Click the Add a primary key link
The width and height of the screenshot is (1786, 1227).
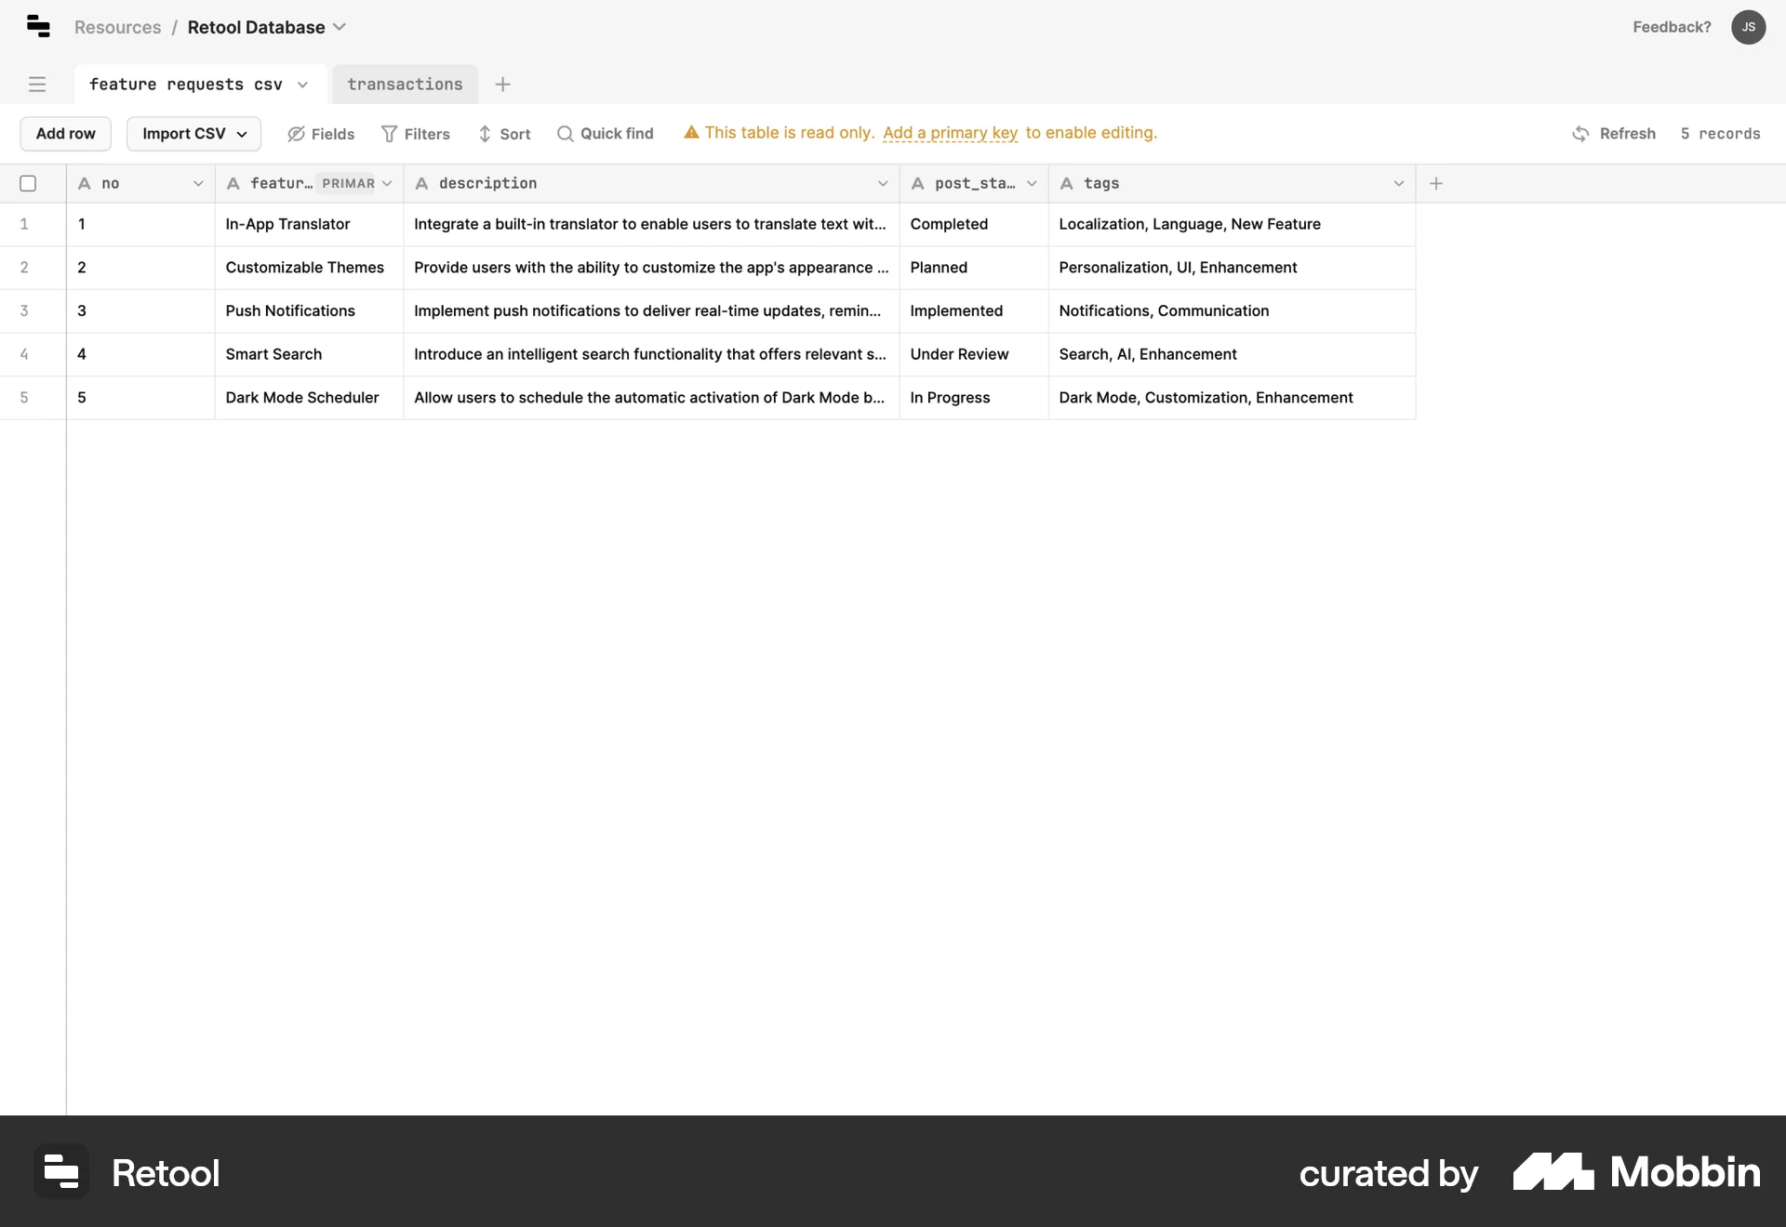point(950,133)
